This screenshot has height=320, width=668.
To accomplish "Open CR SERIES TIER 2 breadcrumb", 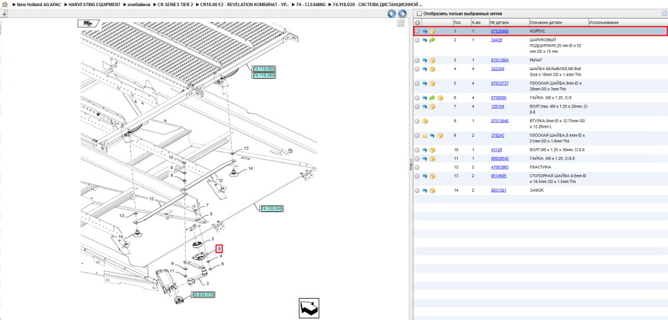I will point(175,4).
